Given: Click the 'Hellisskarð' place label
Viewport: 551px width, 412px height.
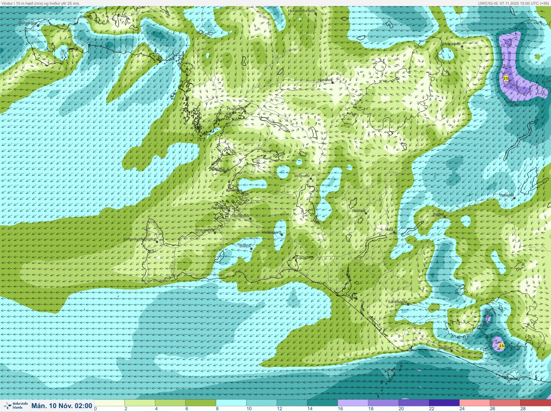Looking at the screenshot, I should point(272,232).
